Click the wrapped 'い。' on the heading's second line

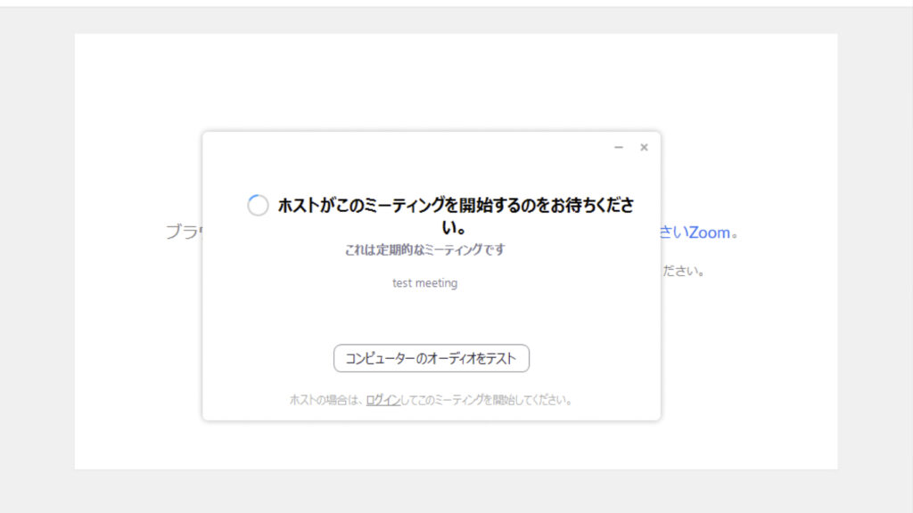pyautogui.click(x=456, y=227)
